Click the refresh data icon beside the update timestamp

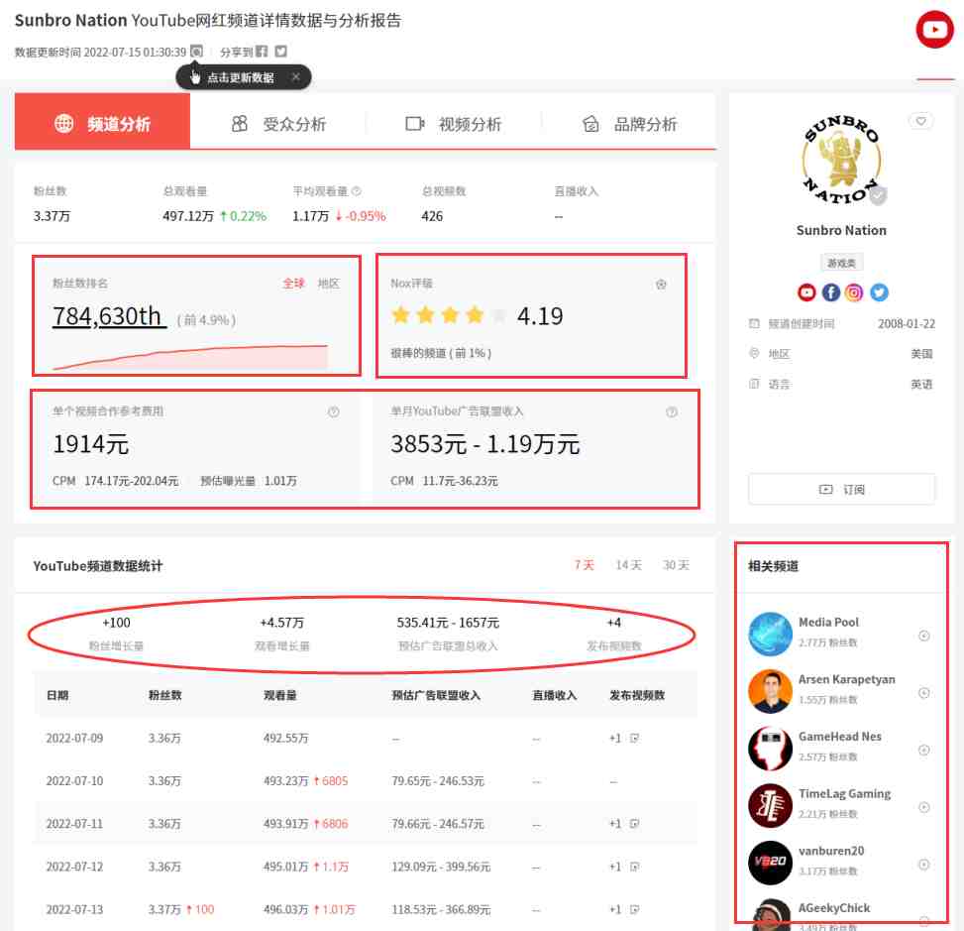tap(196, 52)
